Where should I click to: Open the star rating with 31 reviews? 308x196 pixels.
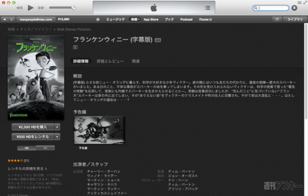pos(18,161)
